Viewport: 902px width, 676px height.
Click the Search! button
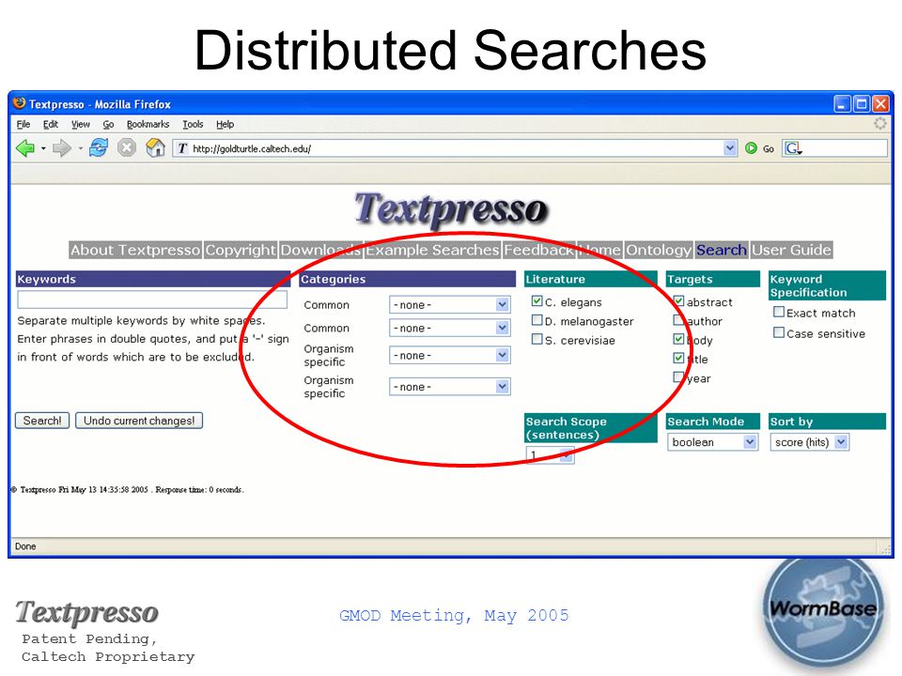click(x=42, y=421)
